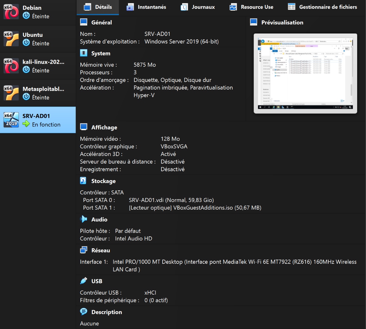Viewport: 366px width, 329px height.
Task: Click the Description section speech bubble icon
Action: click(x=83, y=312)
